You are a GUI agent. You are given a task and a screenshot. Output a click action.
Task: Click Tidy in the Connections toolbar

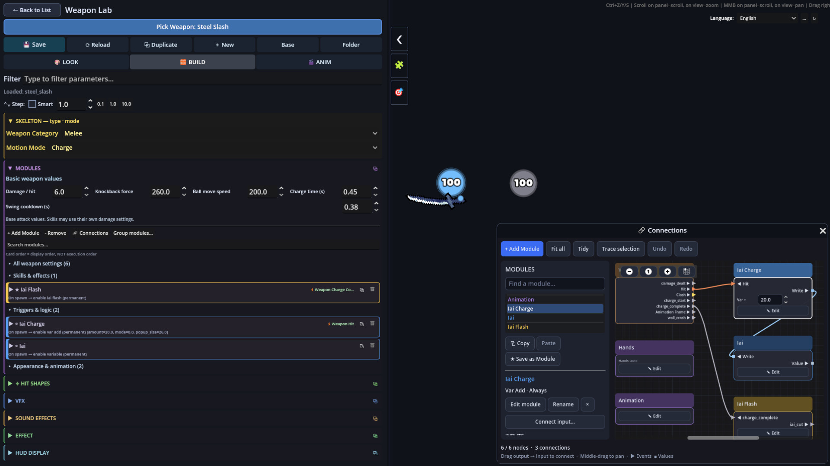583,249
